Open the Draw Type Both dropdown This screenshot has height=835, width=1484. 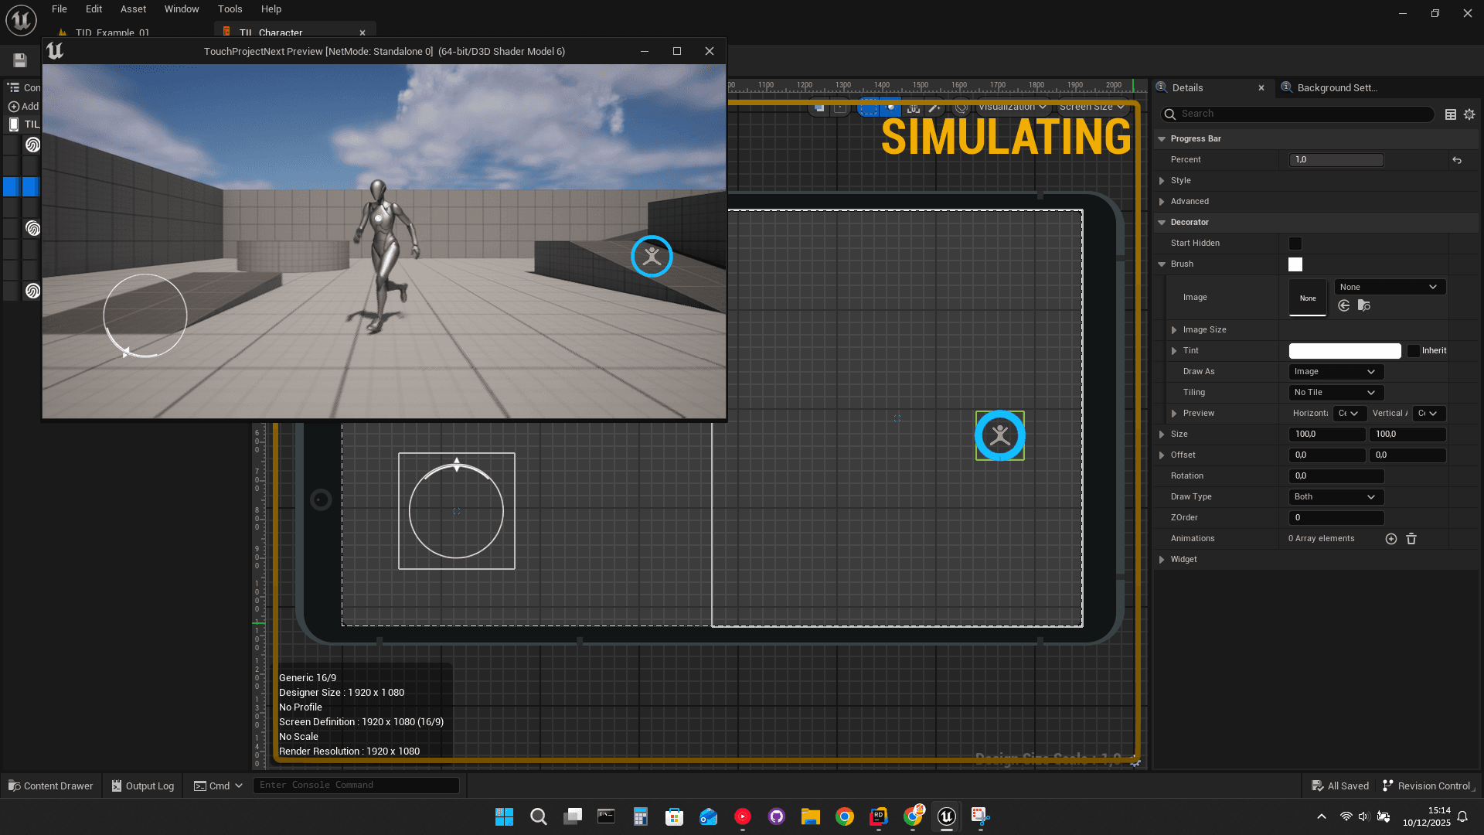tap(1336, 497)
